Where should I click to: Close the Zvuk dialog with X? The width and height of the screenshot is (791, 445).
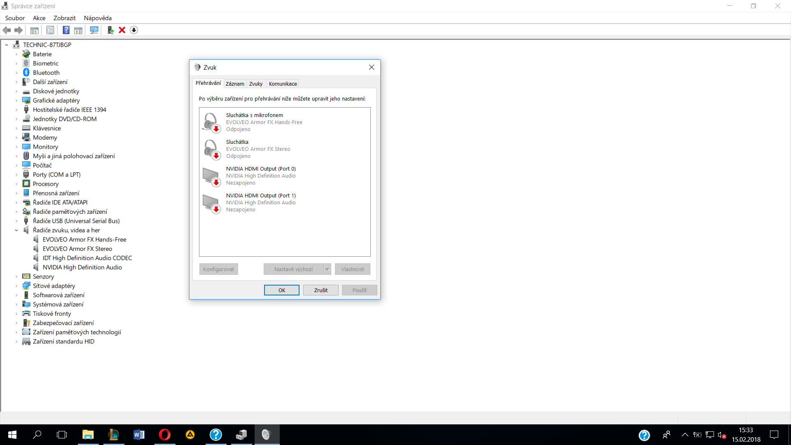[x=372, y=67]
